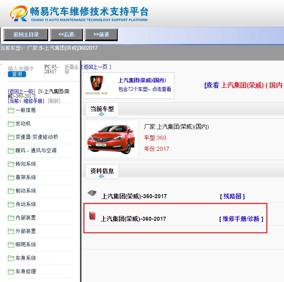Focus the 输入关键字 search field

[x=21, y=68]
